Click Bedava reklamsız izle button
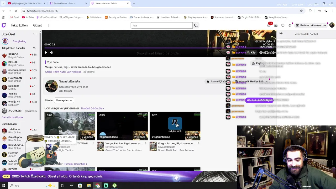Viewport: 336px width, 189px height. point(311,25)
